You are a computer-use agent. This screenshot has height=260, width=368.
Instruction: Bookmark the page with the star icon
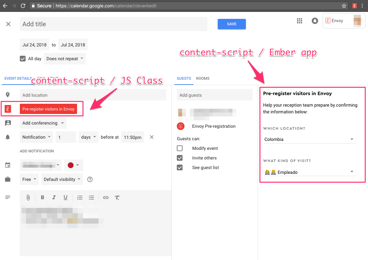pos(344,6)
